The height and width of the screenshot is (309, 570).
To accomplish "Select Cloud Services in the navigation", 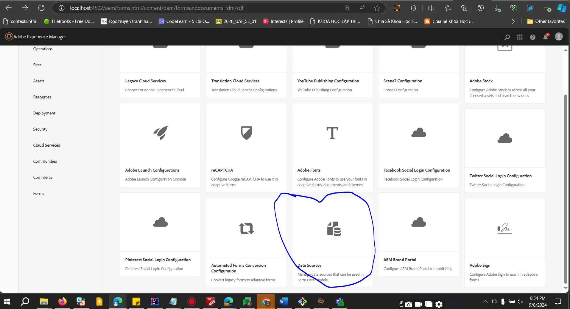I will (x=46, y=145).
